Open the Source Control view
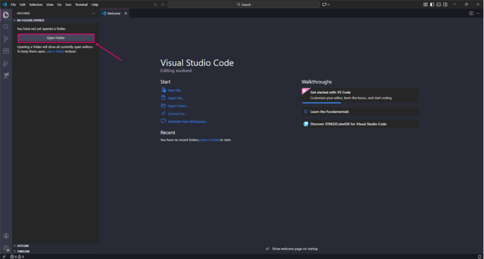This screenshot has height=259, width=484. (6, 39)
